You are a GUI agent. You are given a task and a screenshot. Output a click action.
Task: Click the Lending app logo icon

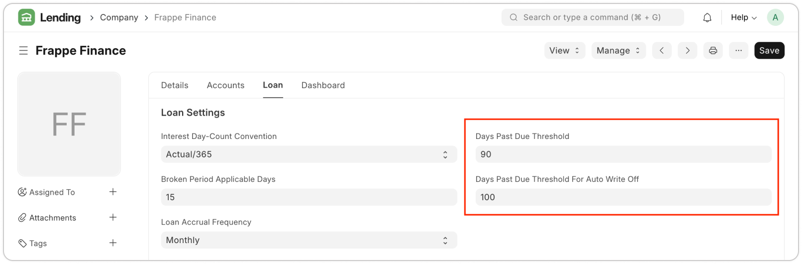coord(26,17)
